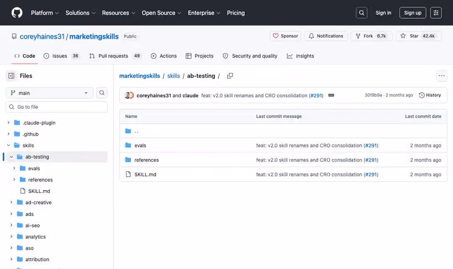
Task: Expand commit message details ellipsis
Action: coord(331,96)
